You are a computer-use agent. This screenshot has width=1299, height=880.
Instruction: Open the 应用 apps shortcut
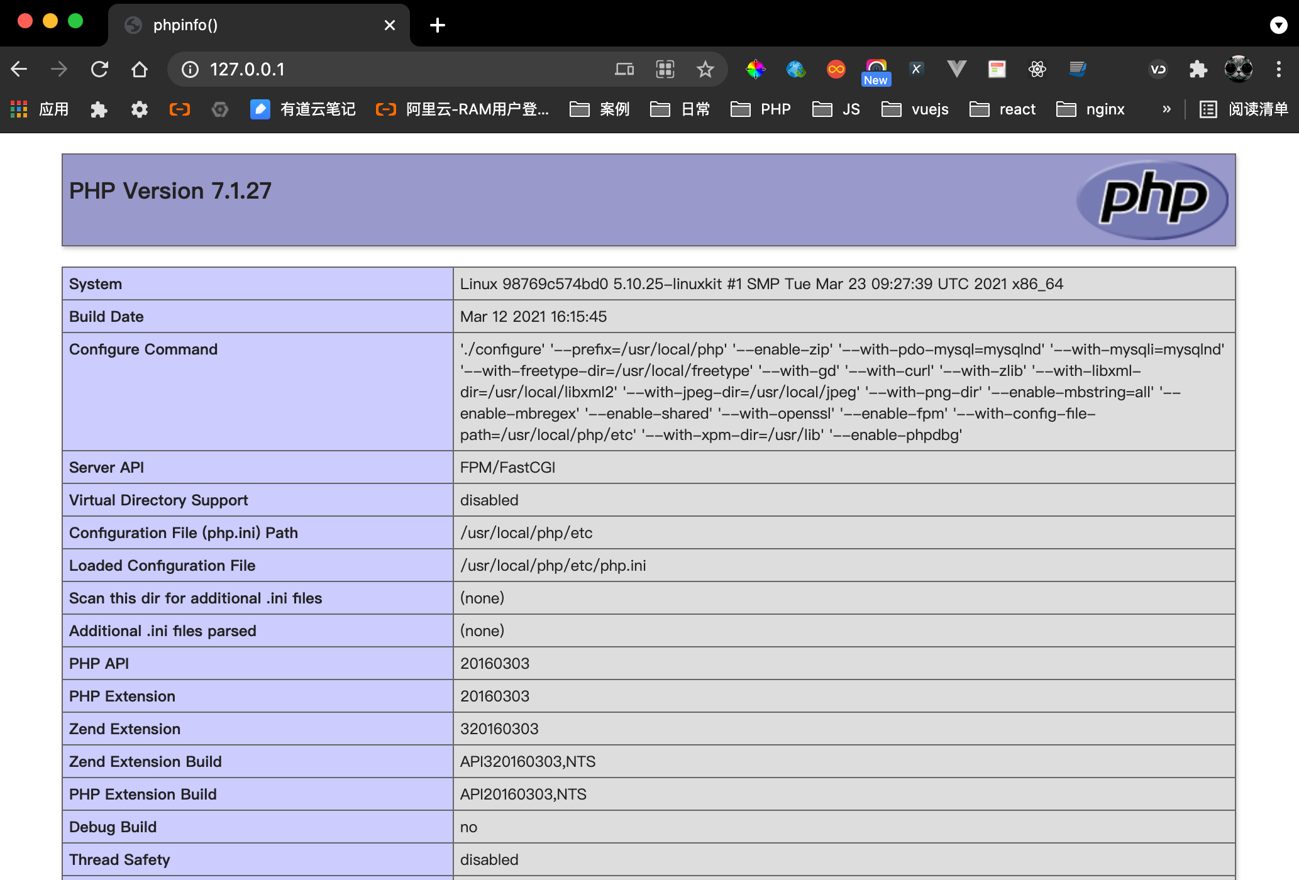40,109
